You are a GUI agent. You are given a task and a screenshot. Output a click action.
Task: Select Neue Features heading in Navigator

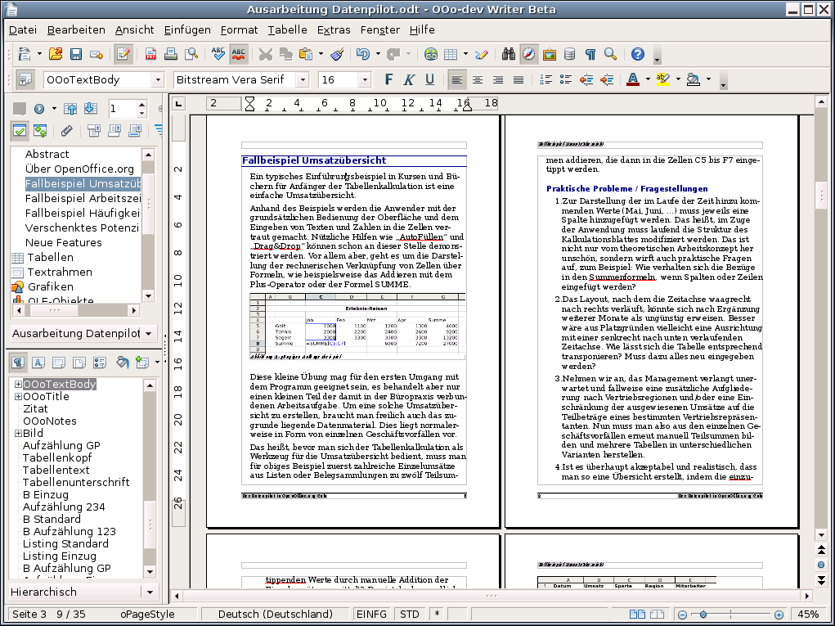coord(63,242)
